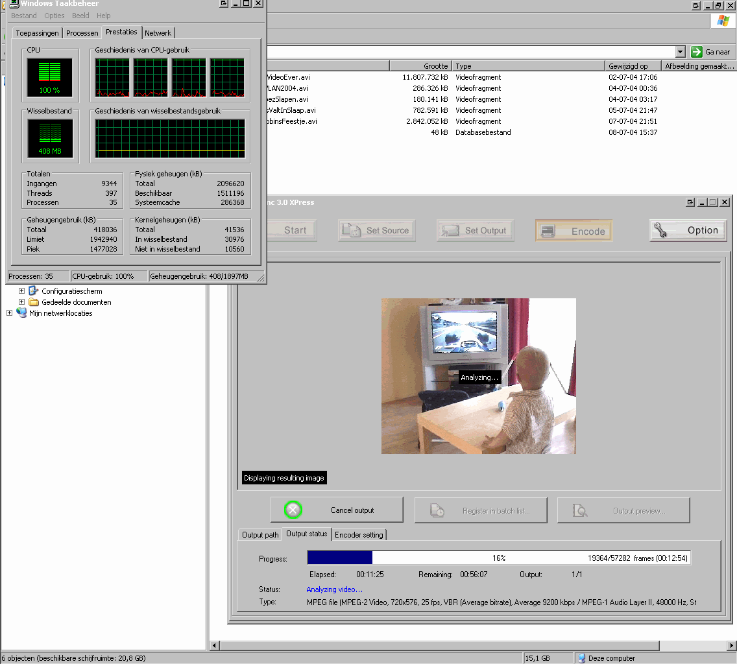The image size is (737, 664).
Task: Click the Encode button
Action: pyautogui.click(x=574, y=231)
